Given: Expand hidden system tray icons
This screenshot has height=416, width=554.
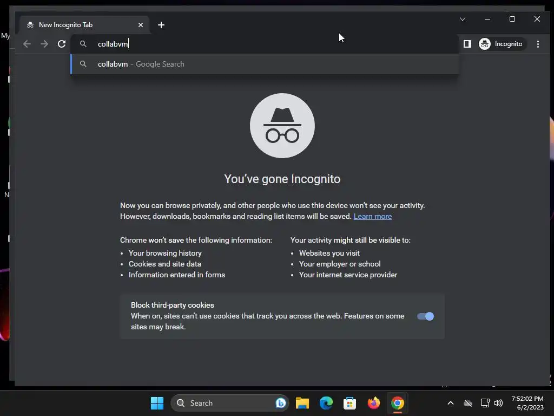Looking at the screenshot, I should 451,403.
